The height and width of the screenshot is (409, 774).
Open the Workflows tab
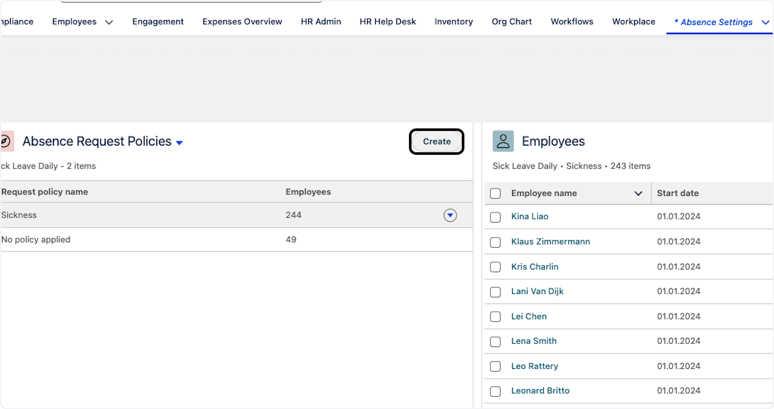pyautogui.click(x=571, y=22)
